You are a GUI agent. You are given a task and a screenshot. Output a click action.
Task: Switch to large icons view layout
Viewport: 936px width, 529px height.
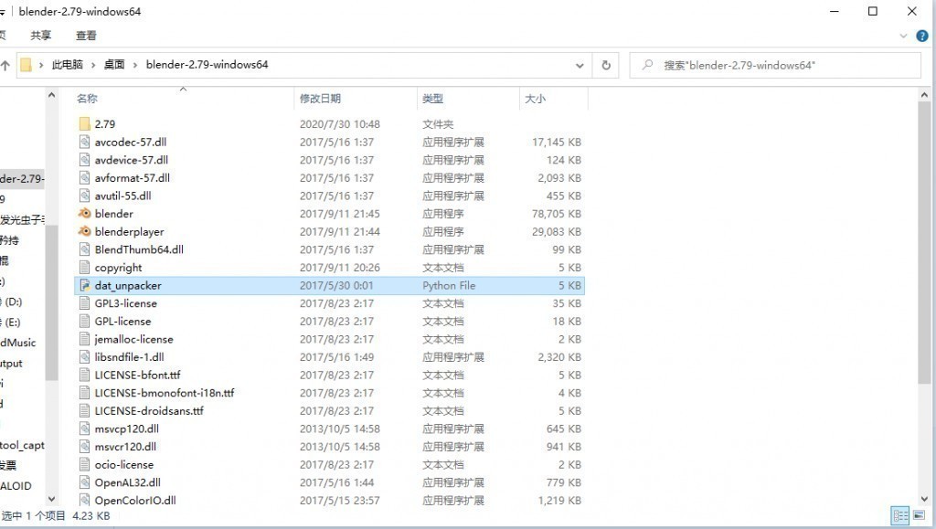coord(919,515)
